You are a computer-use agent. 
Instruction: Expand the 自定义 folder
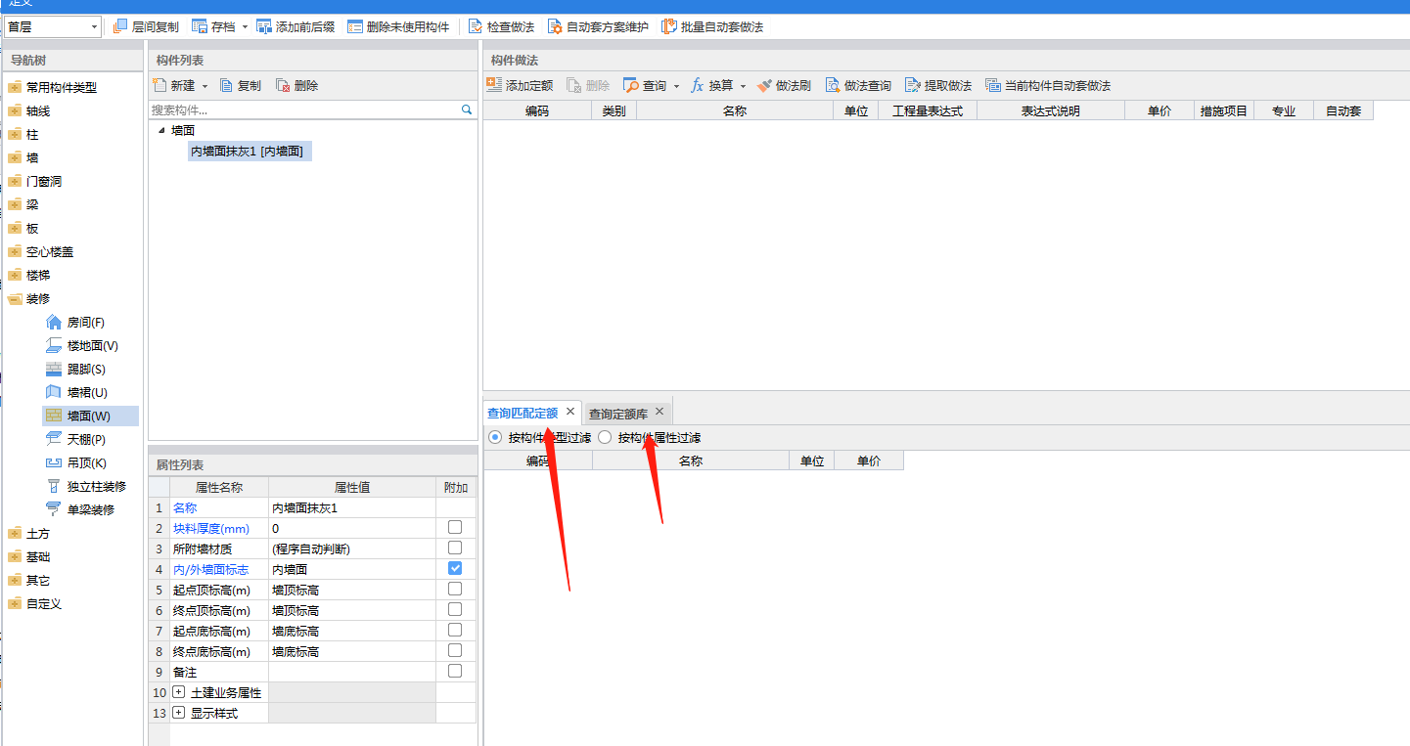pos(14,603)
